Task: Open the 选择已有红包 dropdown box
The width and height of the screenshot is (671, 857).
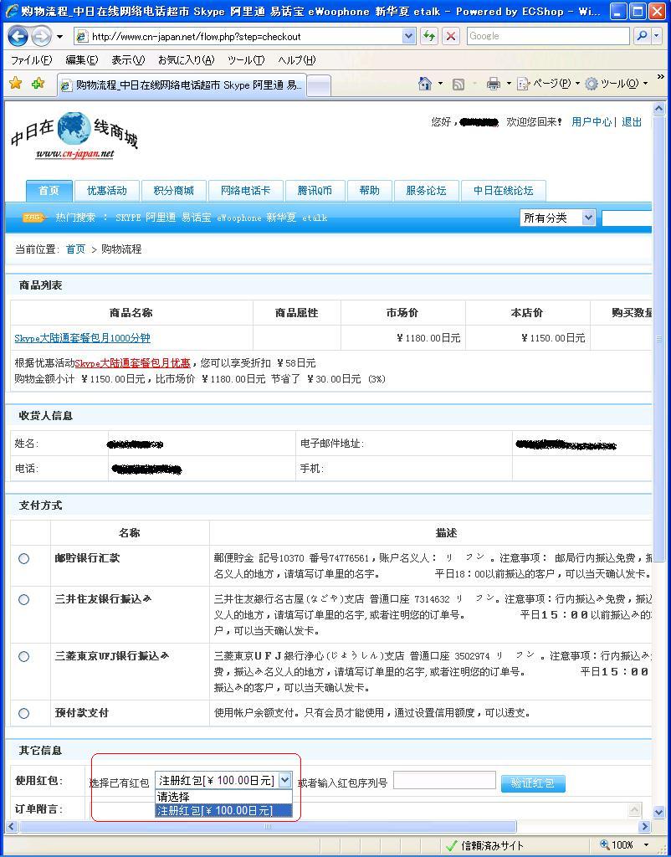Action: pos(223,781)
